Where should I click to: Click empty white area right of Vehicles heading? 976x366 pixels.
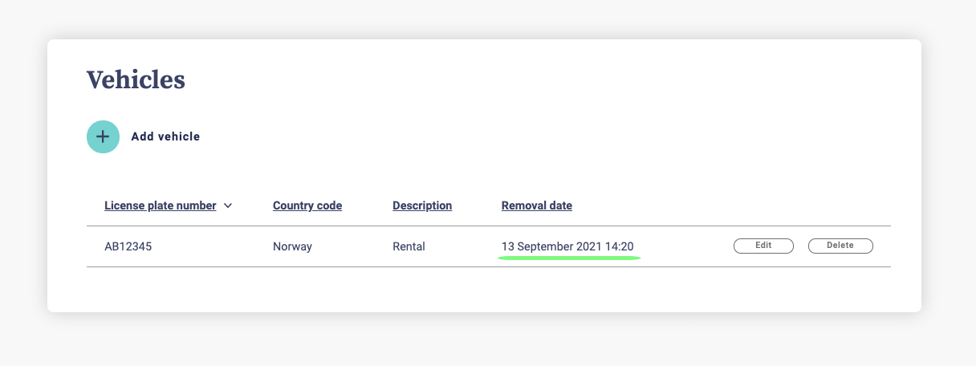(522, 79)
